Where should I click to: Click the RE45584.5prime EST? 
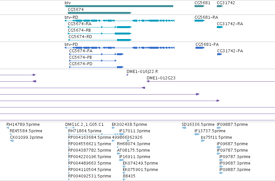click(11, 134)
